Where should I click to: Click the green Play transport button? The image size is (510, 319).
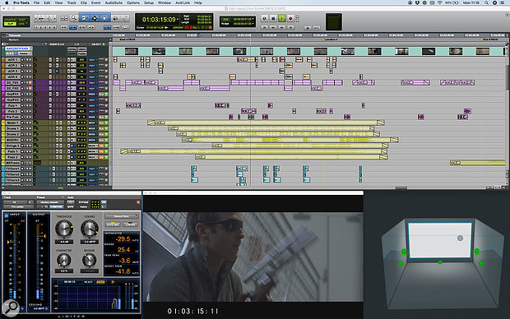pyautogui.click(x=282, y=19)
